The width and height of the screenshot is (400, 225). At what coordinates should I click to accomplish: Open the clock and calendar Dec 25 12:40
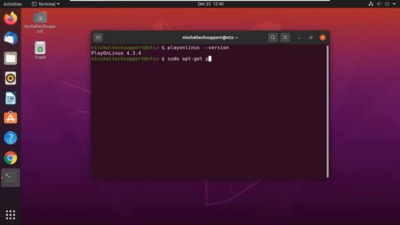click(x=211, y=4)
